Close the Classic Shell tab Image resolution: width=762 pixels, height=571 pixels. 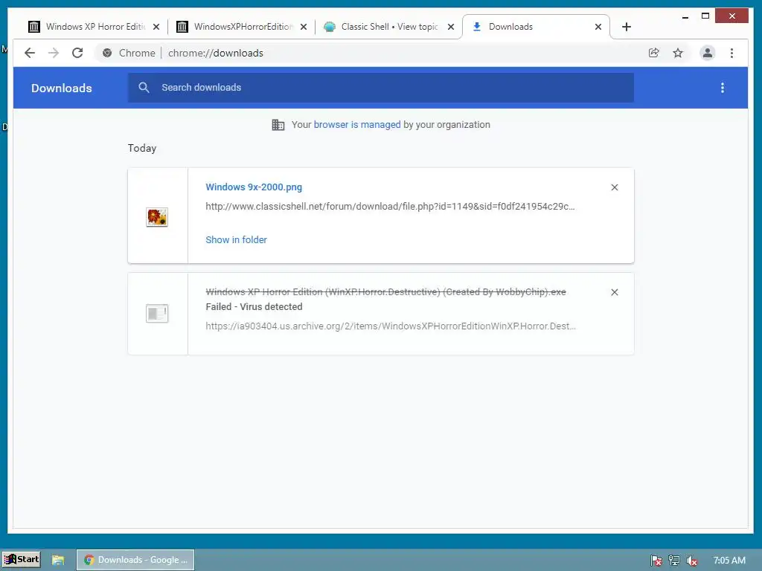point(451,27)
